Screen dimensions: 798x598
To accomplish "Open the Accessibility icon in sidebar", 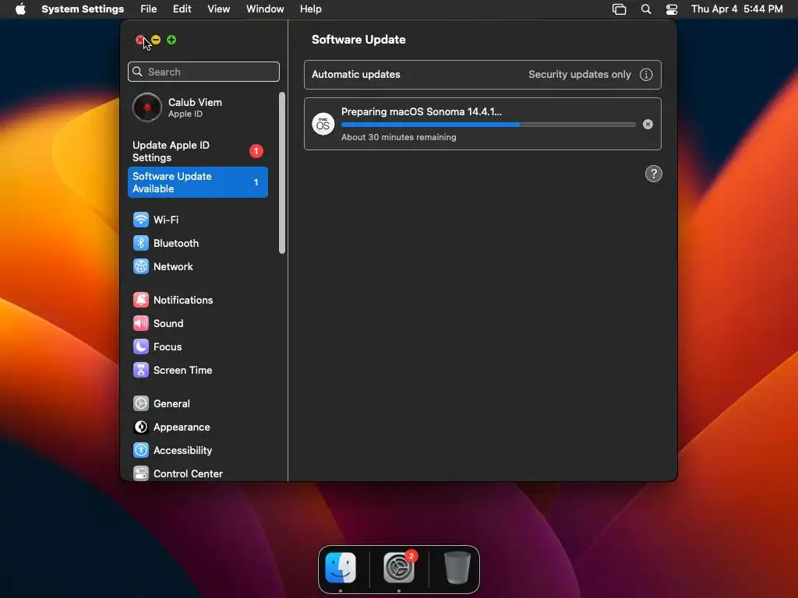I will (x=140, y=451).
